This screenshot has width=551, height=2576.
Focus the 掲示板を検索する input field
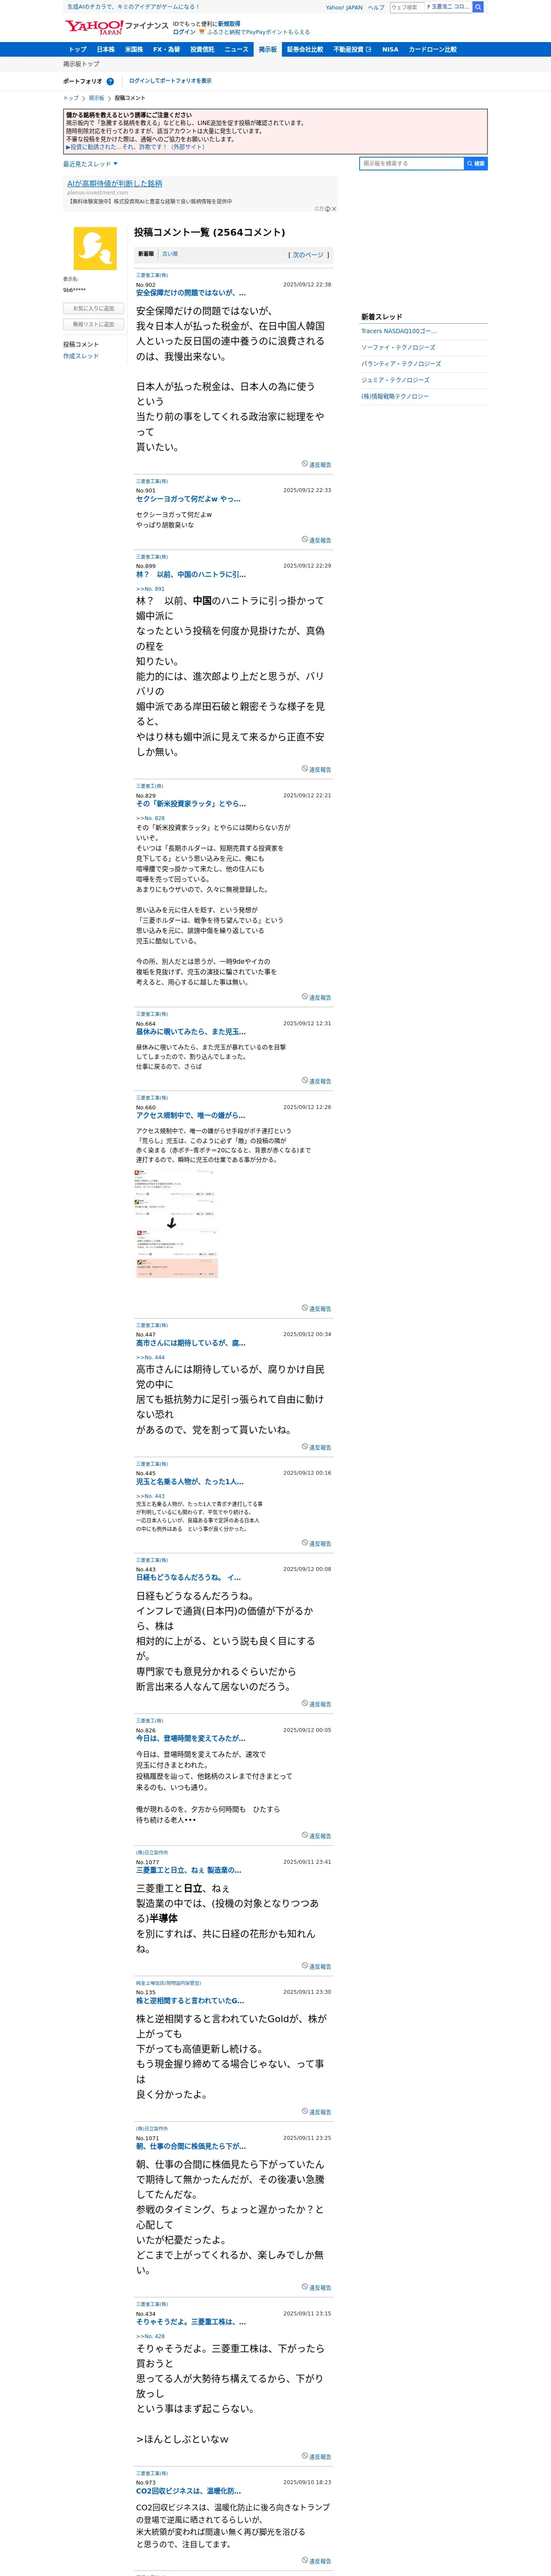pos(412,163)
